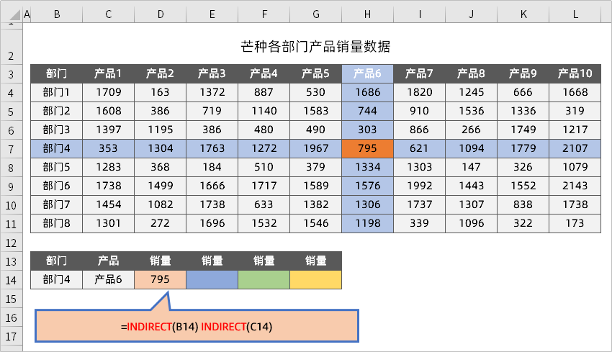Click the title cell 芒种各部门产品销量数据
The image size is (612, 352).
[x=315, y=48]
